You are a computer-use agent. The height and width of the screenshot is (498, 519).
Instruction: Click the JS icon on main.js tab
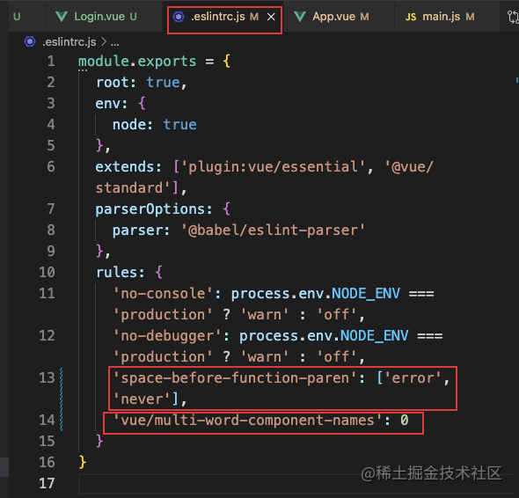(x=411, y=17)
